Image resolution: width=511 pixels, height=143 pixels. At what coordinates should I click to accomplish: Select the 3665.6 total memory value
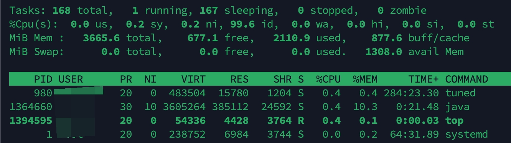point(101,38)
